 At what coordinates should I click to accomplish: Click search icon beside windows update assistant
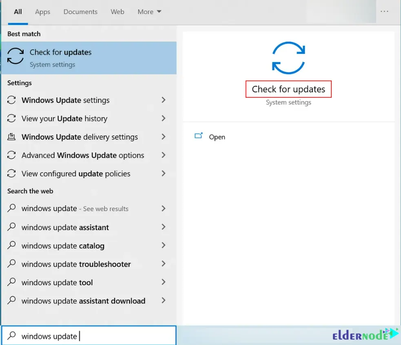pyautogui.click(x=11, y=226)
